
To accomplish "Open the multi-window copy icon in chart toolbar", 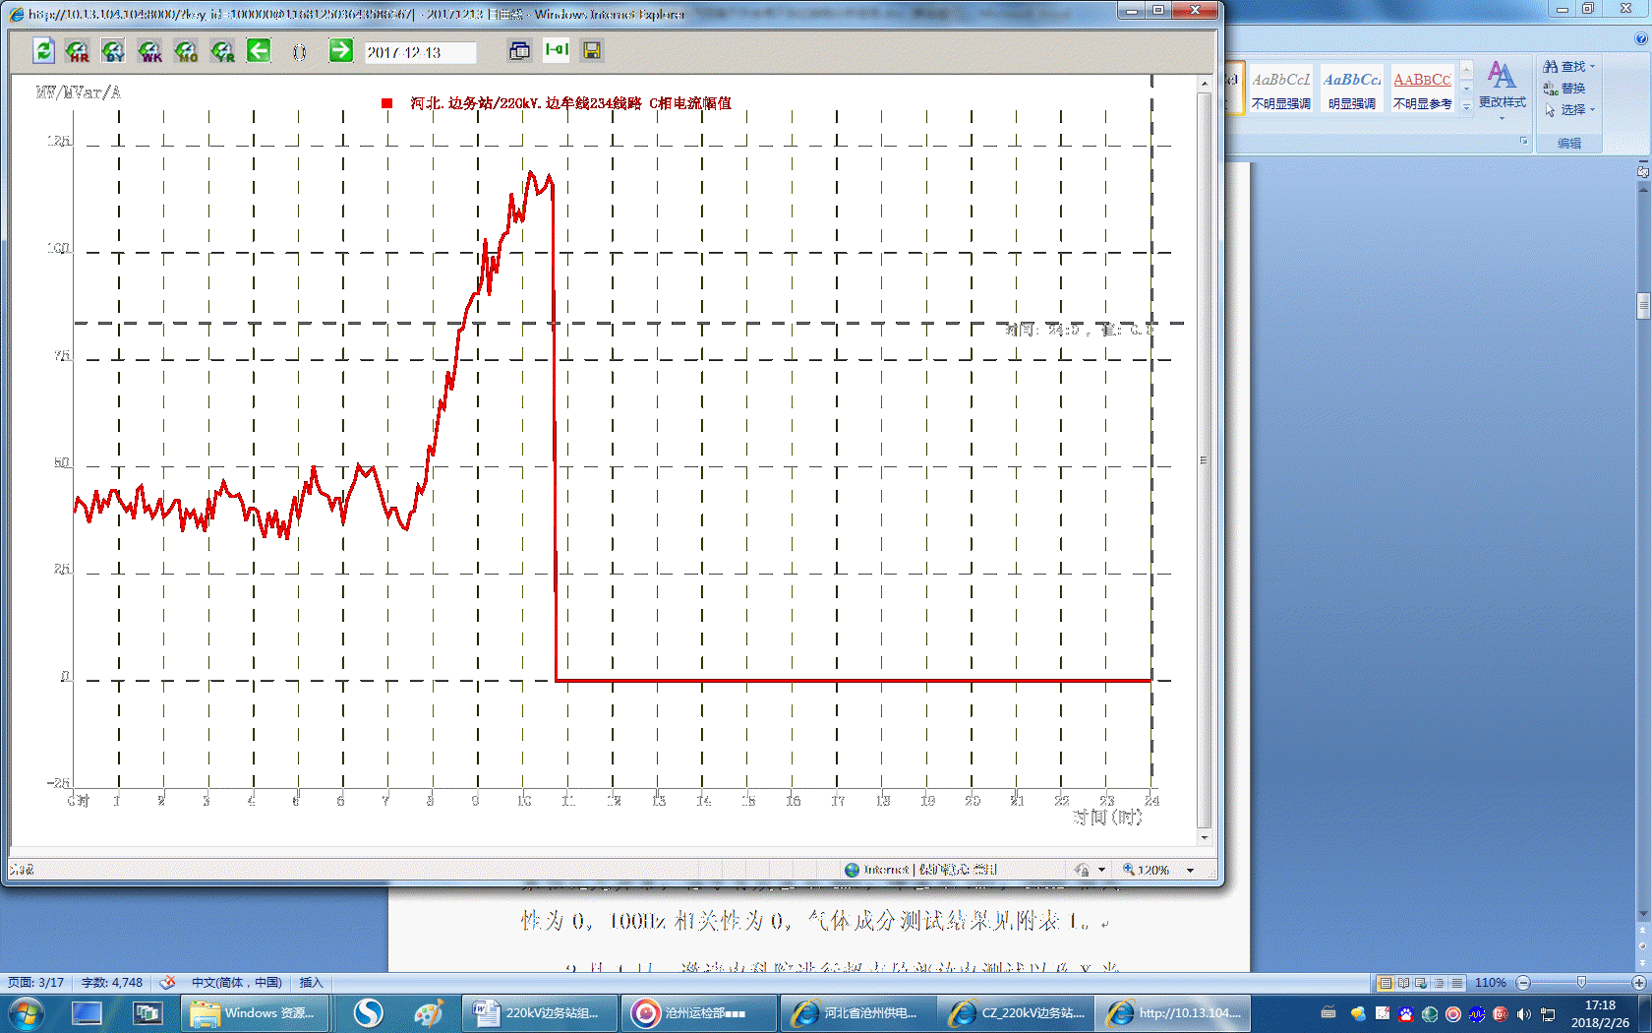I will [519, 50].
